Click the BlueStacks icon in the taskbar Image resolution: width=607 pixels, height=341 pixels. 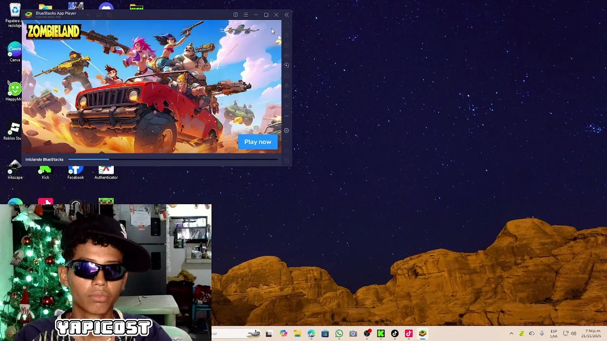coord(423,334)
